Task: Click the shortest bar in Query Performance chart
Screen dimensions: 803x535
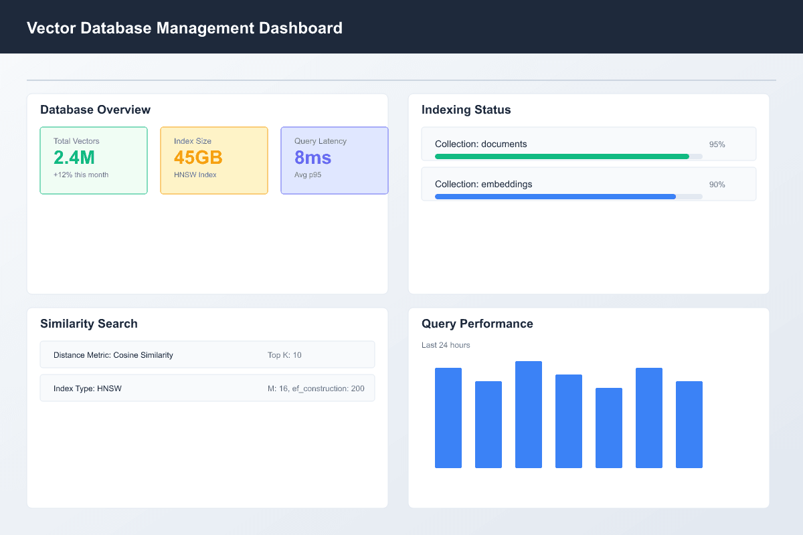Action: pos(609,428)
